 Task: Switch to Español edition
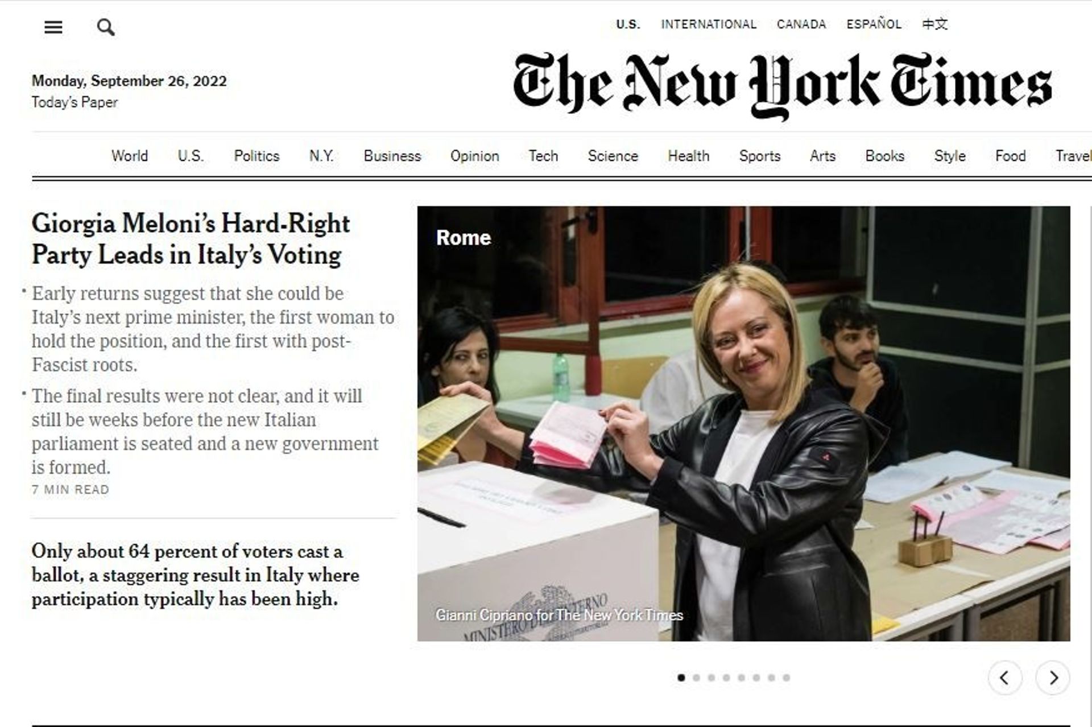coord(874,24)
